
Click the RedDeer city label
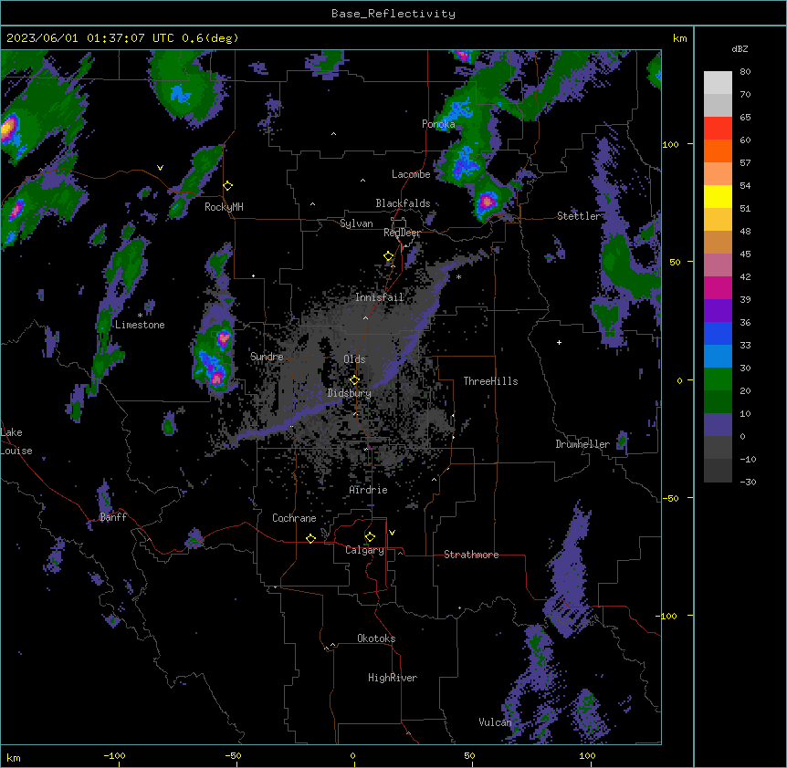click(x=402, y=233)
